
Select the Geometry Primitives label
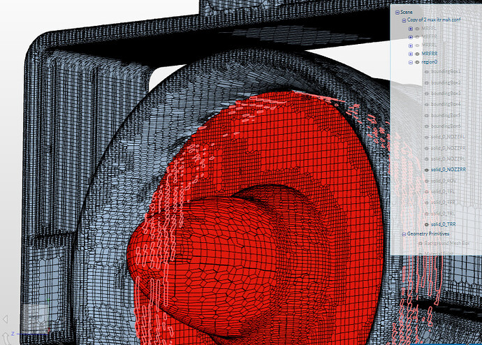(428, 234)
